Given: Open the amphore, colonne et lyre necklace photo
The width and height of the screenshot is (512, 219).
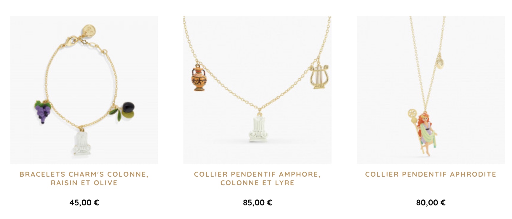Looking at the screenshot, I should [257, 90].
